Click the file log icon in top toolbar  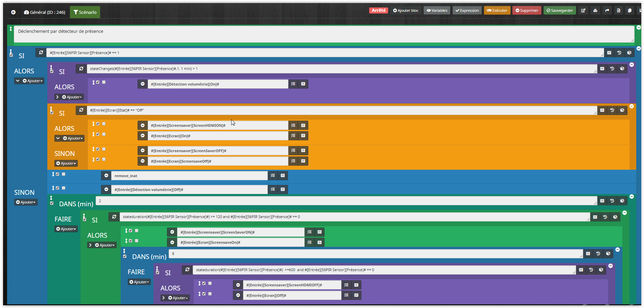(619, 10)
